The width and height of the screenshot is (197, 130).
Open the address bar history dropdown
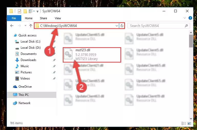117,26
